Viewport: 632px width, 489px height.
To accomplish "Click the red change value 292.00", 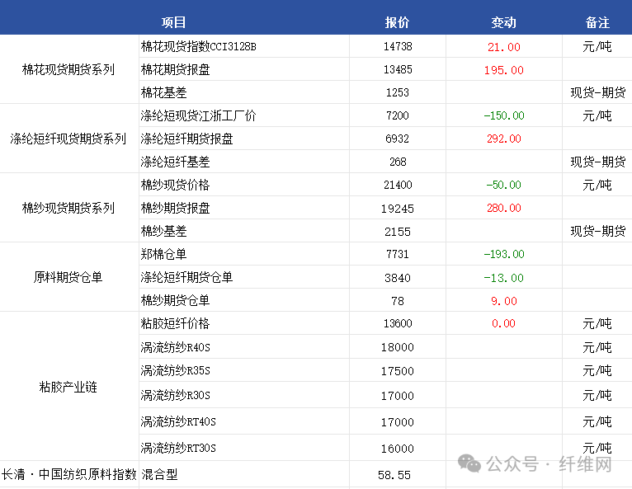I will coord(504,139).
